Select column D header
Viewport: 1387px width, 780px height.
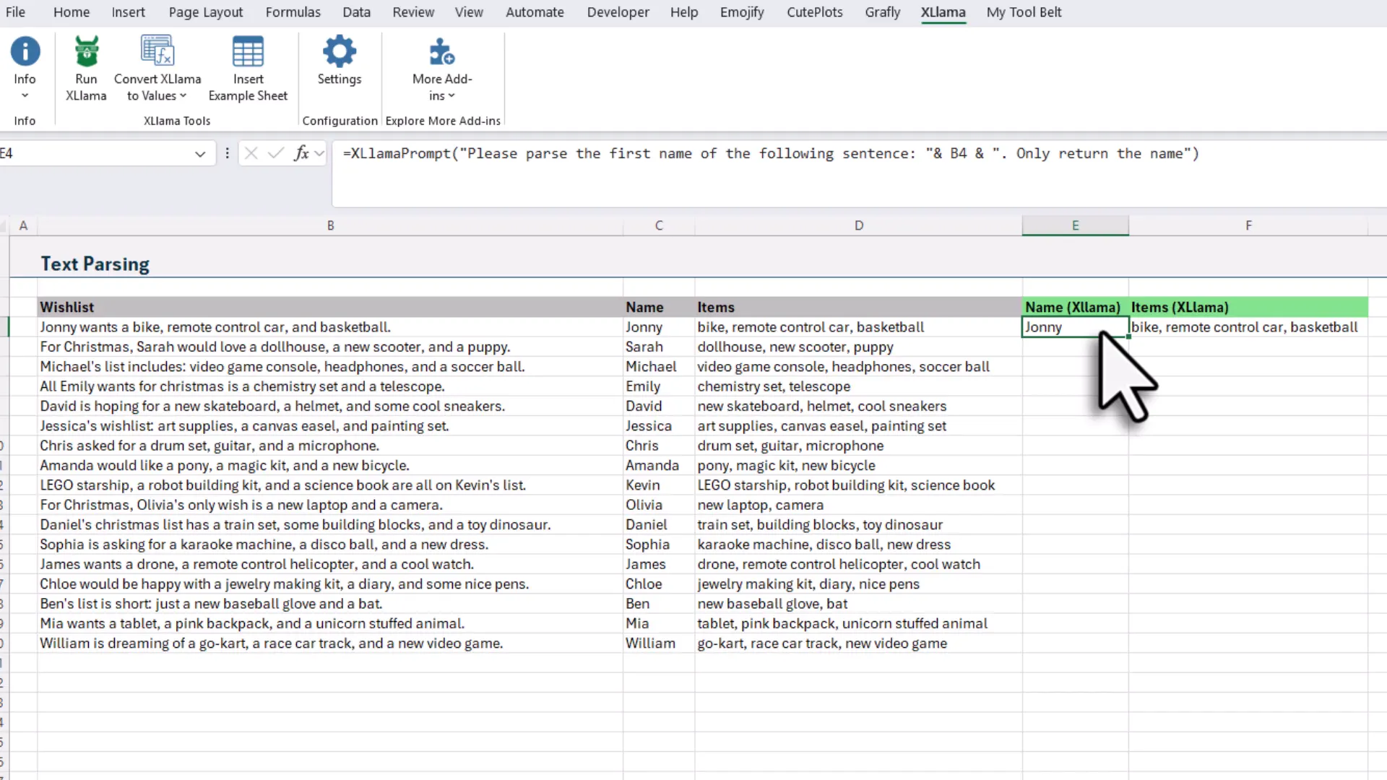coord(858,225)
